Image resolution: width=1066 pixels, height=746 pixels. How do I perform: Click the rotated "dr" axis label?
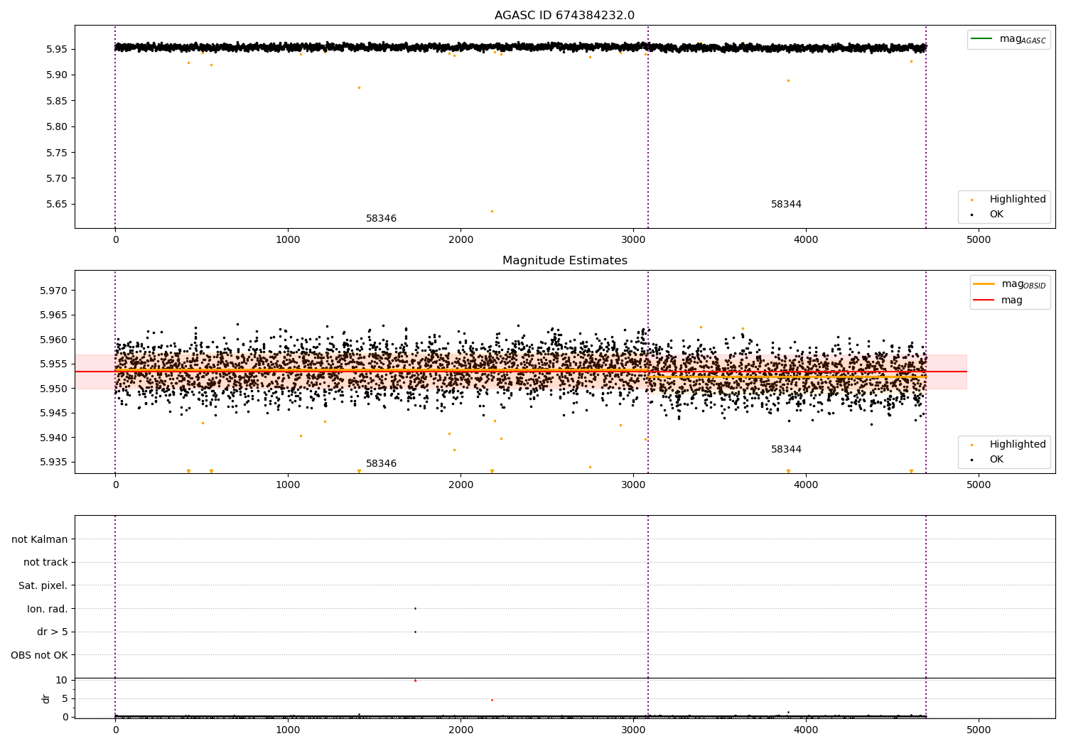(46, 698)
